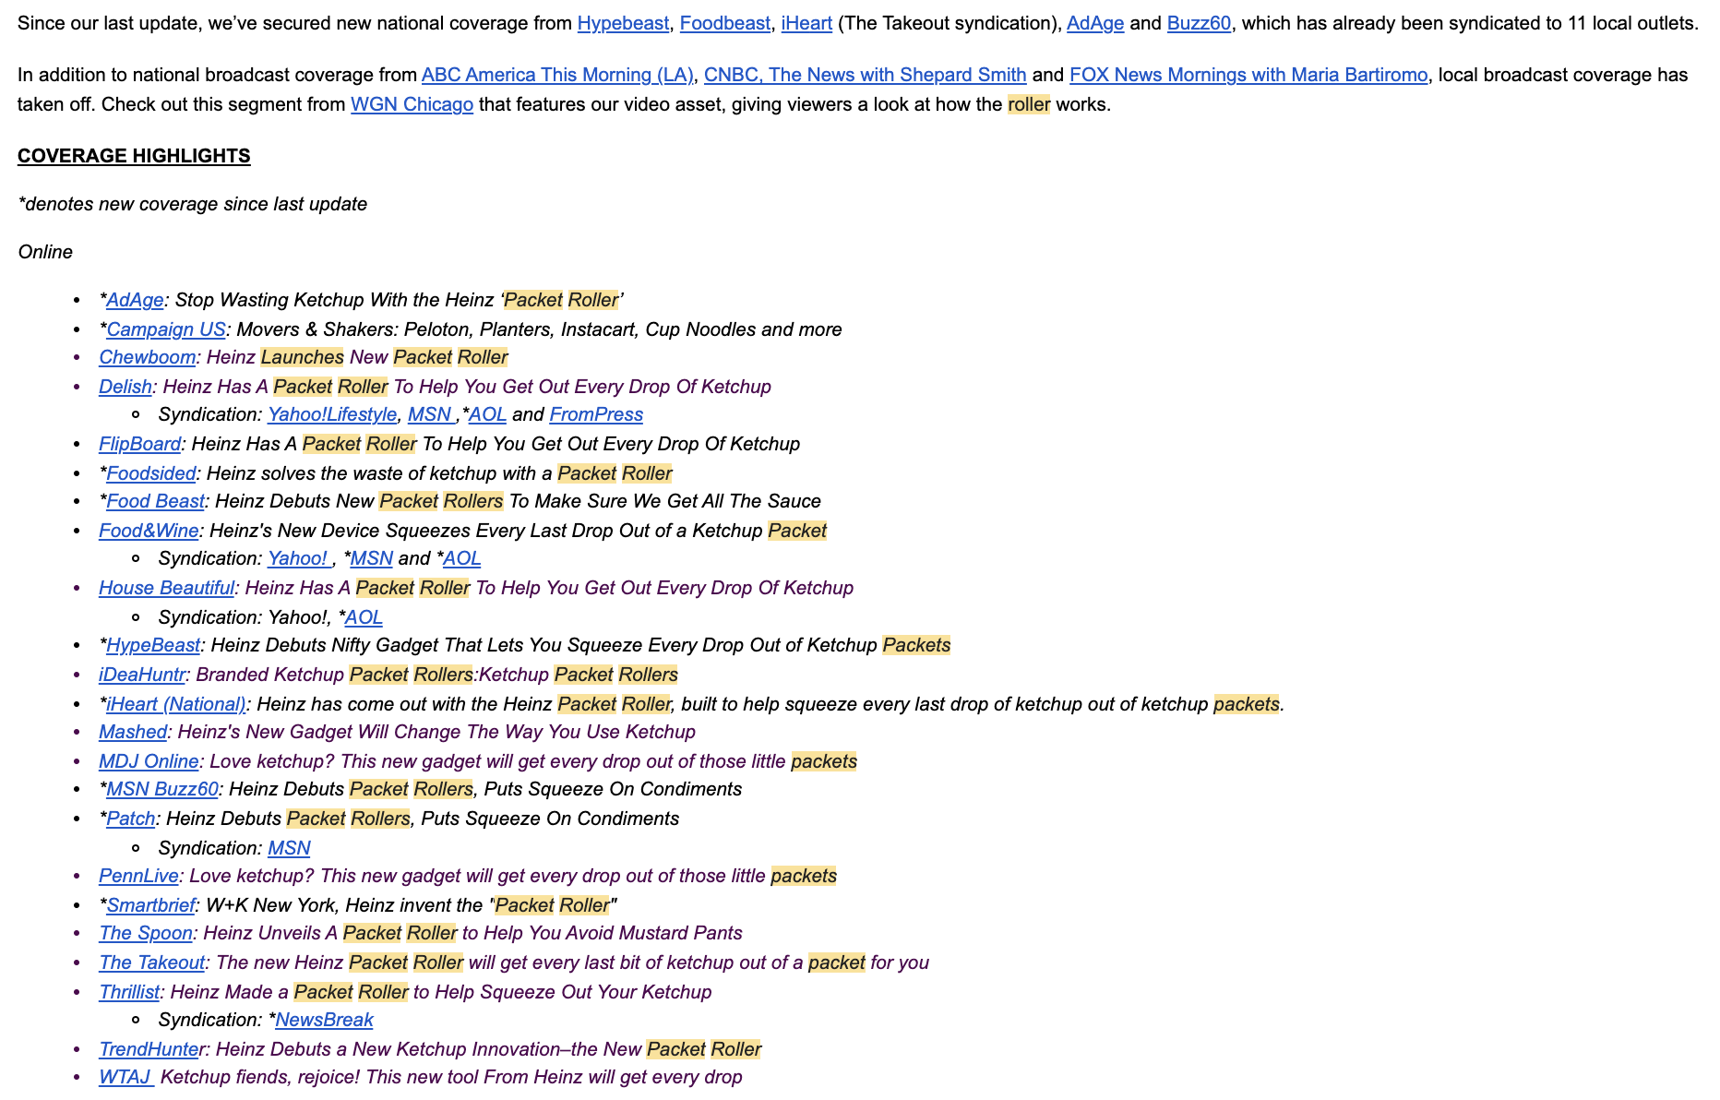Open the Delish link
The width and height of the screenshot is (1720, 1100).
click(x=125, y=387)
